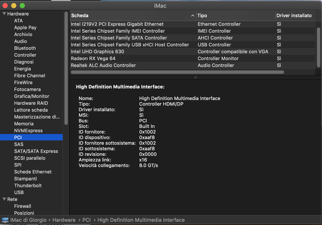Select Firewall under Rete
The height and width of the screenshot is (225, 322).
22,206
